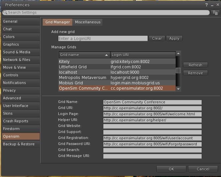Cancel the Preferences dialog
The image size is (221, 177).
coord(203,169)
